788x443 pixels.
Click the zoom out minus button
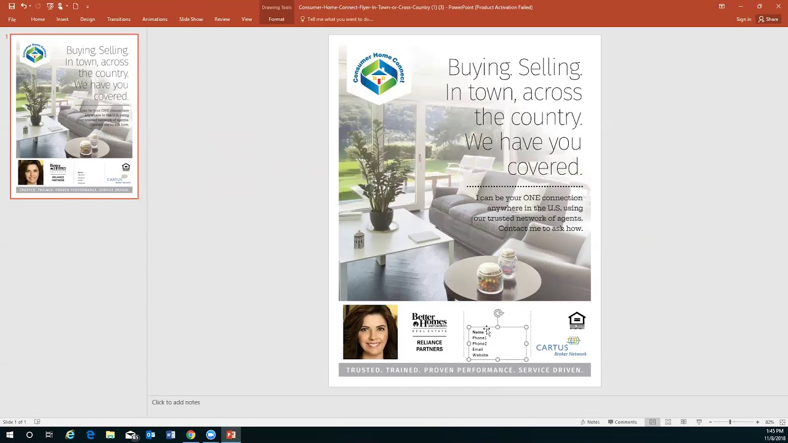coord(710,422)
